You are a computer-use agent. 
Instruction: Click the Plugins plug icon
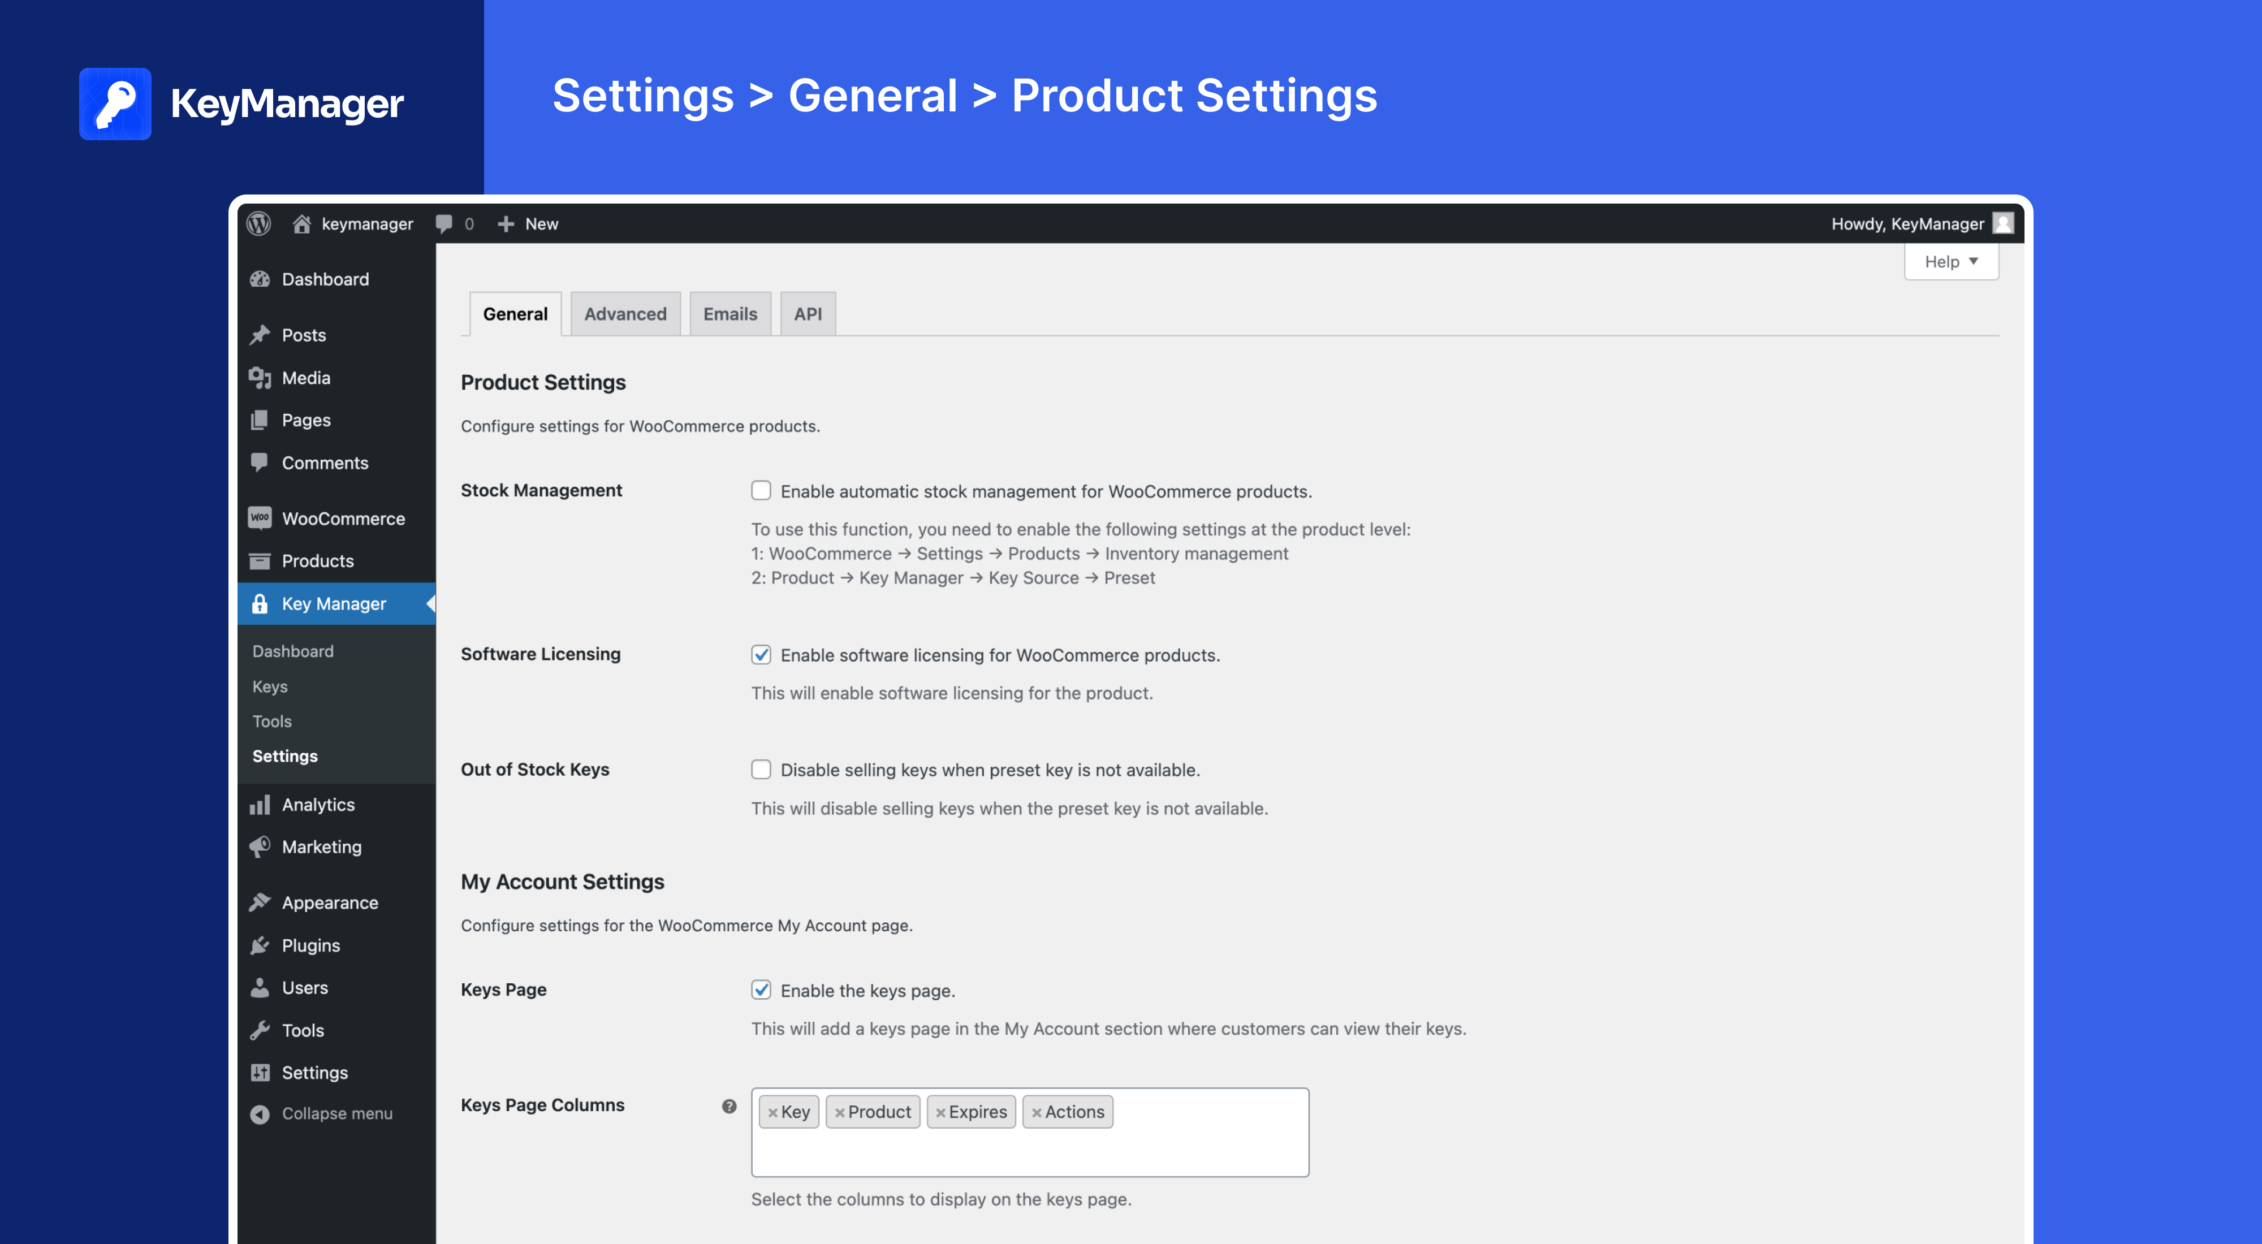(260, 945)
